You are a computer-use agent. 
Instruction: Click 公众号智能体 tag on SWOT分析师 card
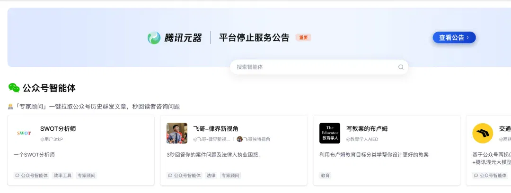click(x=31, y=176)
